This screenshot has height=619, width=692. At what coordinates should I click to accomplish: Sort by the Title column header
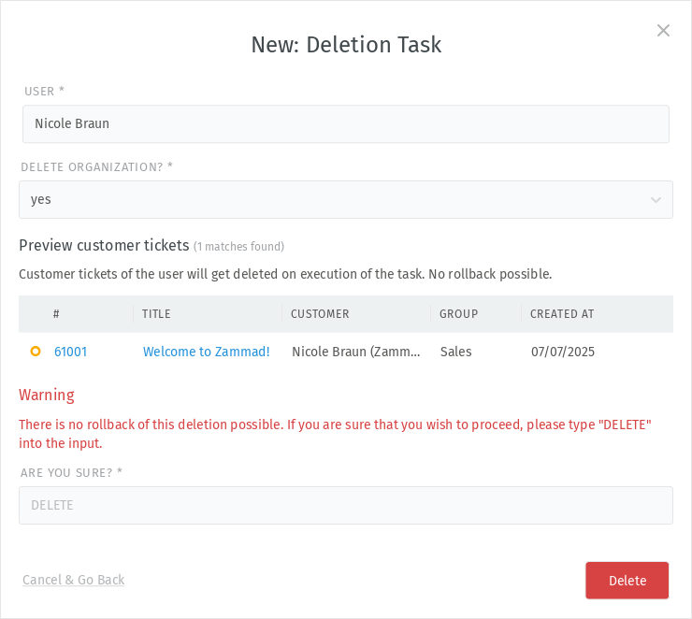[156, 313]
